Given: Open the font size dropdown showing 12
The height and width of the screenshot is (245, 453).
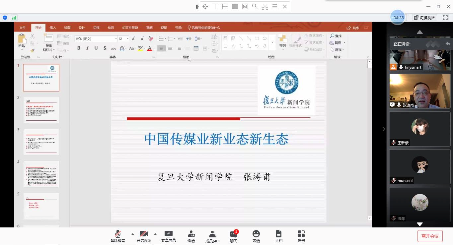Looking at the screenshot, I should [x=128, y=39].
